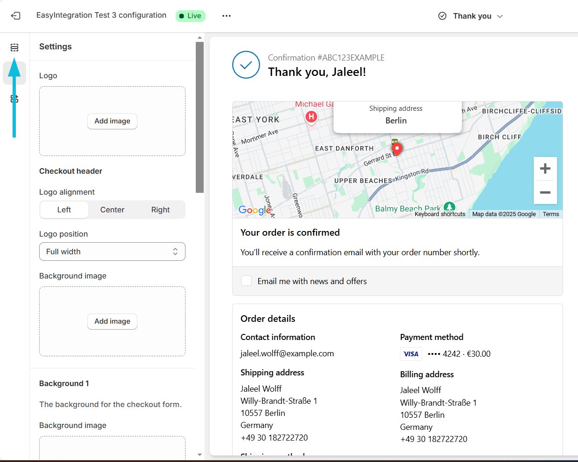Click the Live status badge
The image size is (578, 462).
(x=191, y=16)
